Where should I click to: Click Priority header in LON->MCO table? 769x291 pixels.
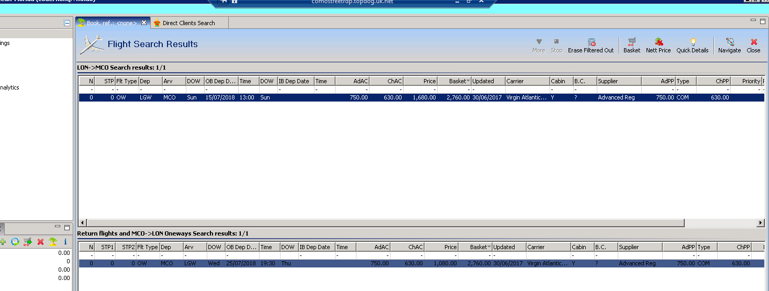coord(746,81)
